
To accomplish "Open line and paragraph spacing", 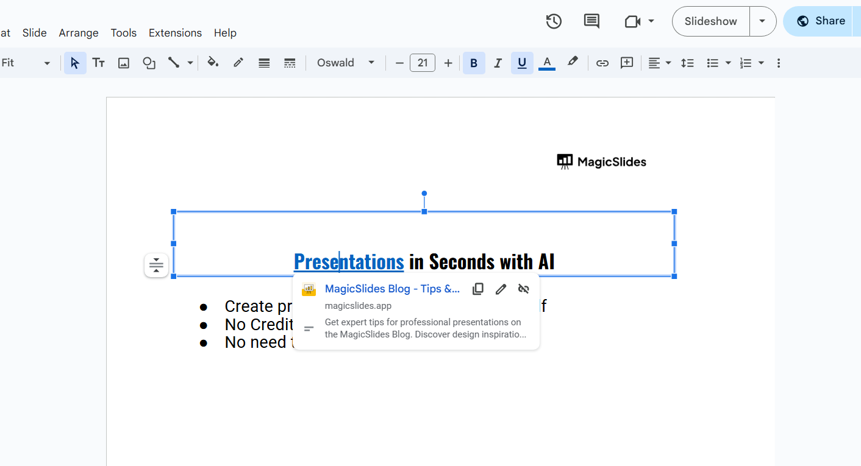I will click(687, 63).
